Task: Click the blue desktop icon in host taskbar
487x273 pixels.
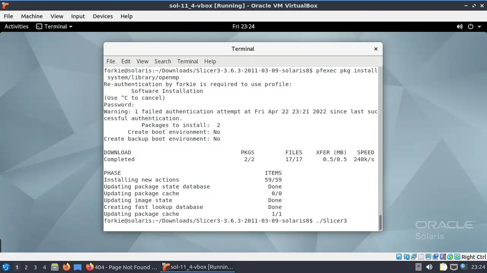Action: pyautogui.click(x=78, y=267)
